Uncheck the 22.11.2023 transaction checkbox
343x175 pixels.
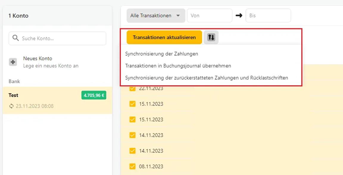pos(132,88)
